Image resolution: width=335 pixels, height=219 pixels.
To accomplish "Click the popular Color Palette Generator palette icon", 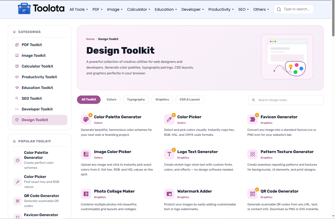I will click(18, 160).
